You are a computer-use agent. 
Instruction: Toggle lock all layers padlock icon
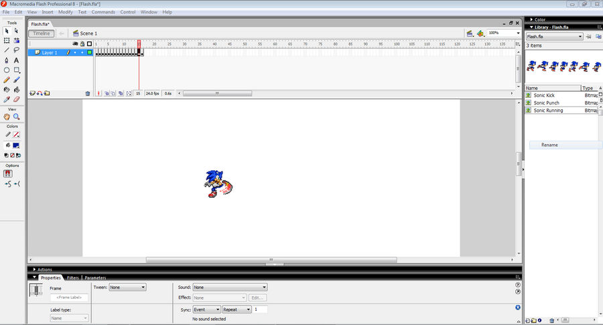pyautogui.click(x=82, y=44)
